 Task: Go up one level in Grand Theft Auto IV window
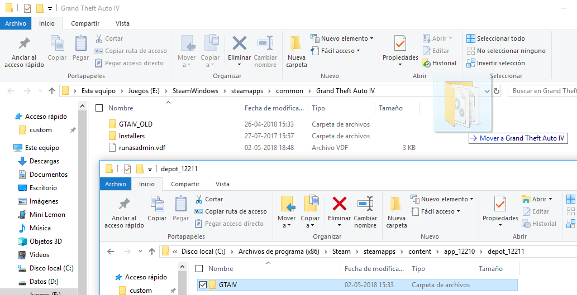(52, 91)
